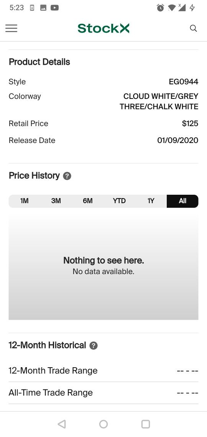Select the 1M price history range
Screen dimensions: 207x437
pyautogui.click(x=25, y=201)
